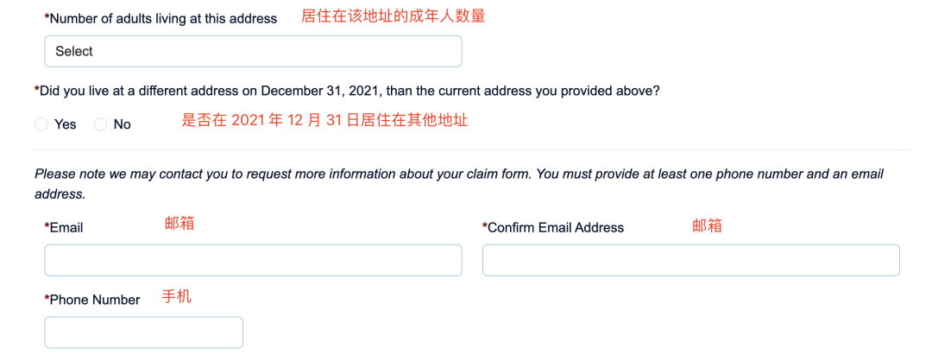Click the Confirm Email Address input box
Viewport: 932px width, 361px height.
690,260
